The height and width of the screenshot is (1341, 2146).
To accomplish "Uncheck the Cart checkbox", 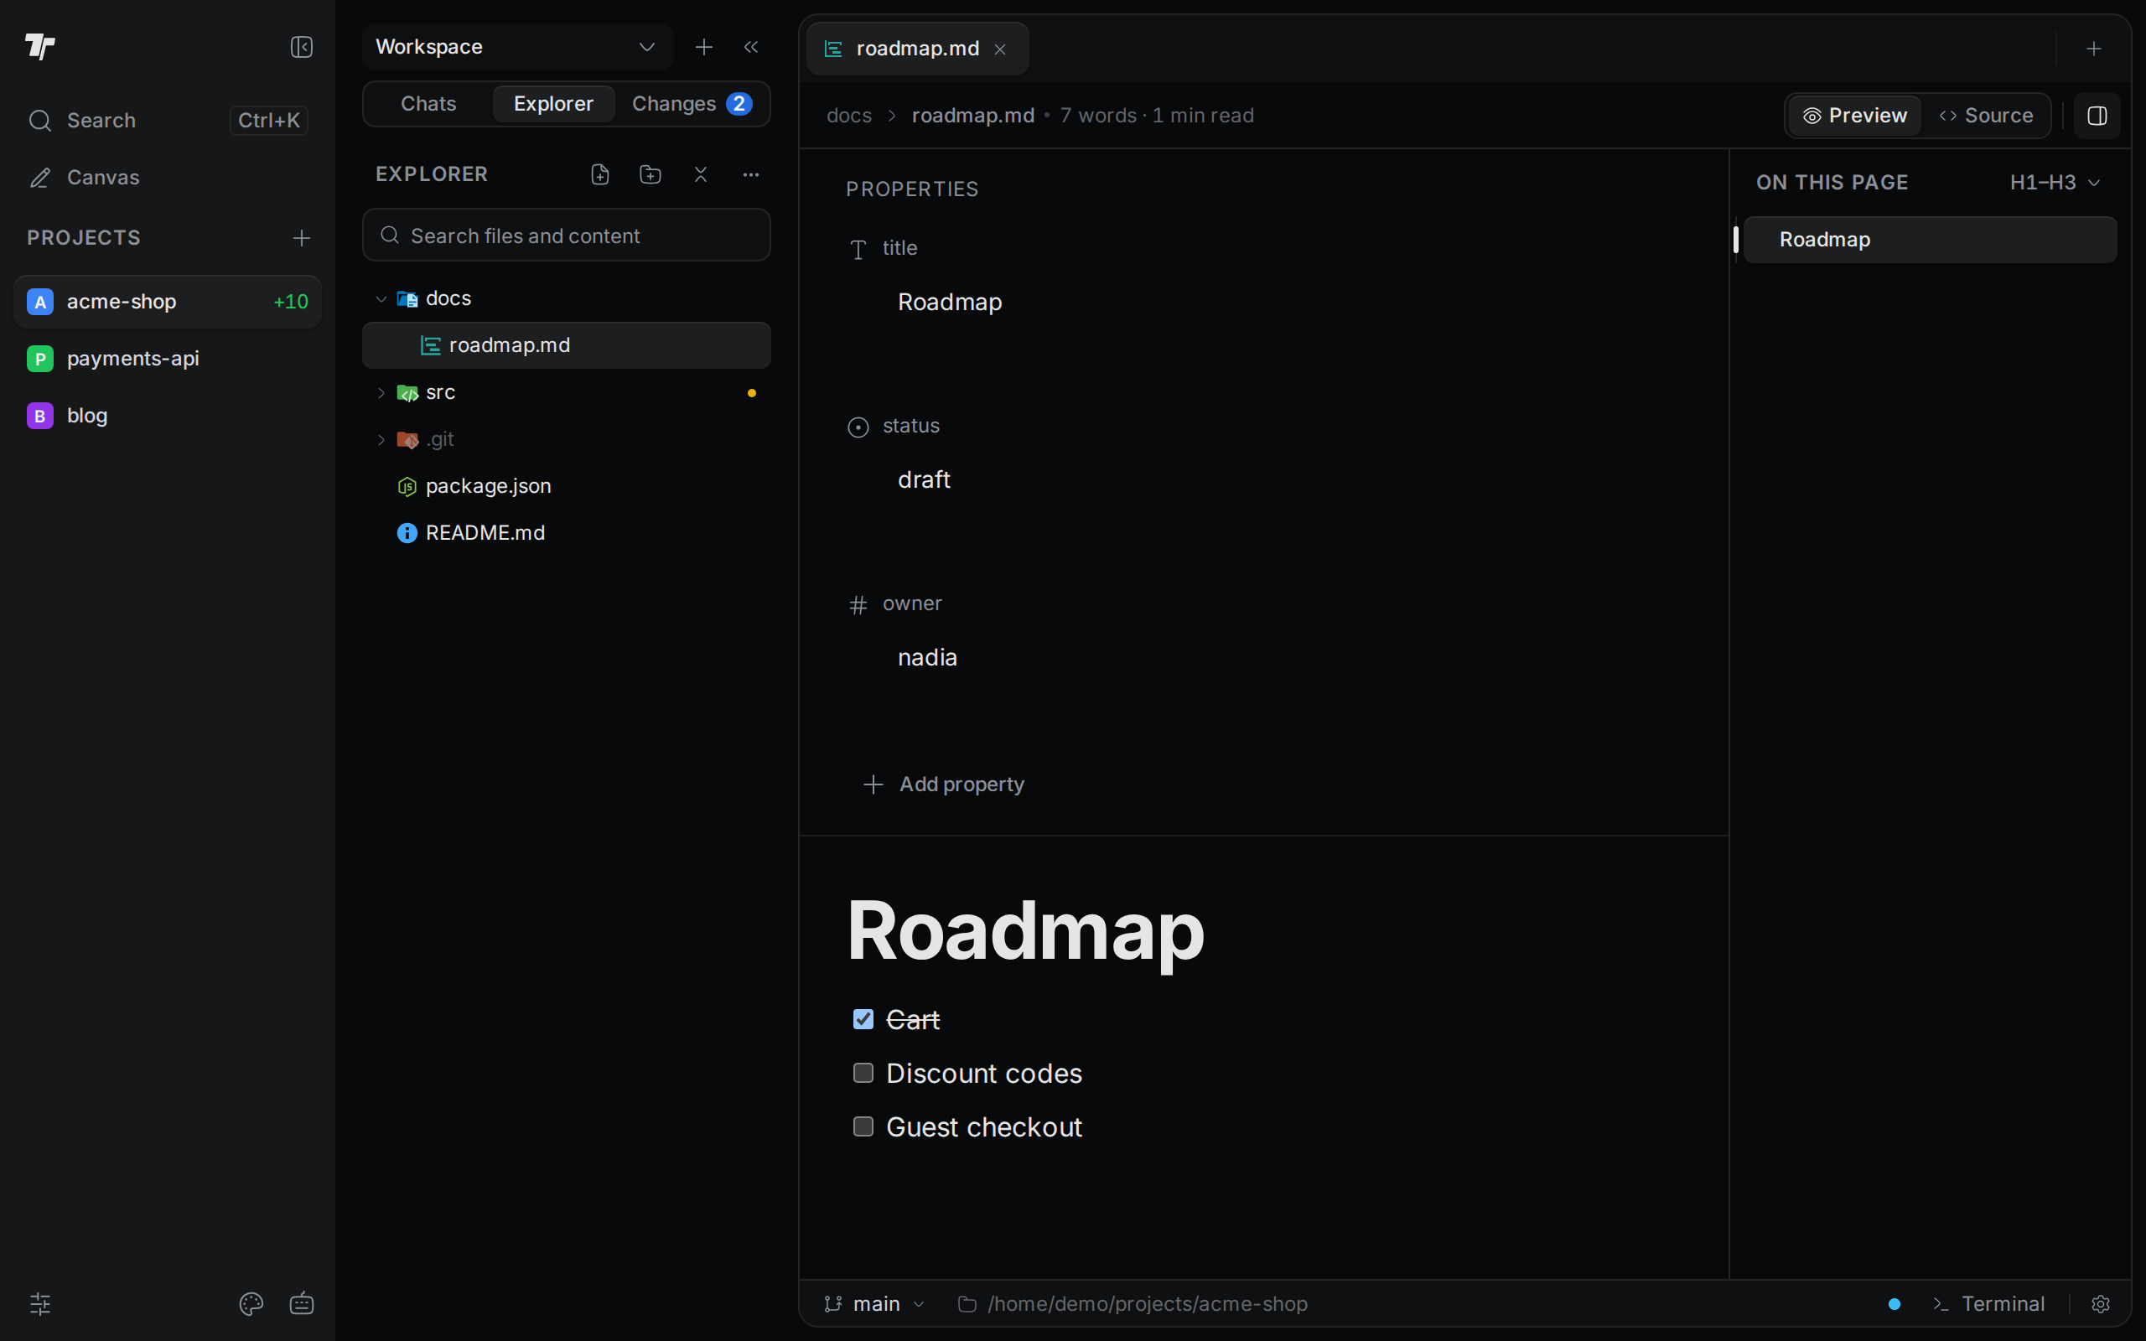I will click(x=863, y=1019).
